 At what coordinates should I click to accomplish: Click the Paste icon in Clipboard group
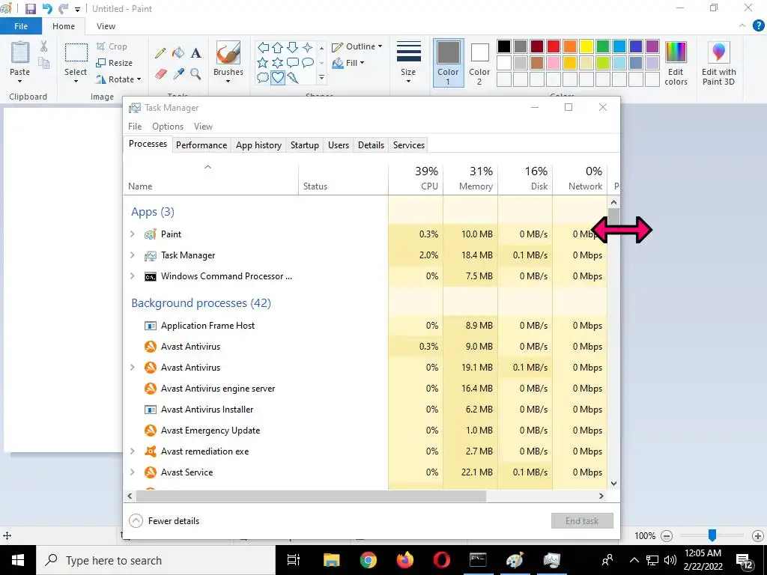[20, 53]
